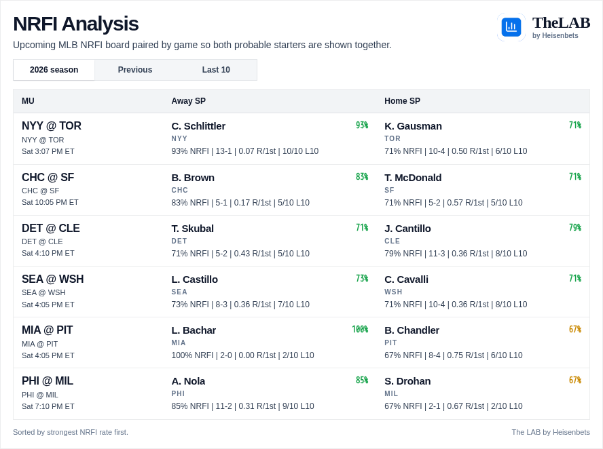Click Chandler's orange 67% badge

point(575,330)
